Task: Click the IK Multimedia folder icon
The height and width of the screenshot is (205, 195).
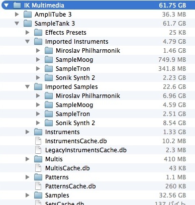Action: (x=17, y=6)
